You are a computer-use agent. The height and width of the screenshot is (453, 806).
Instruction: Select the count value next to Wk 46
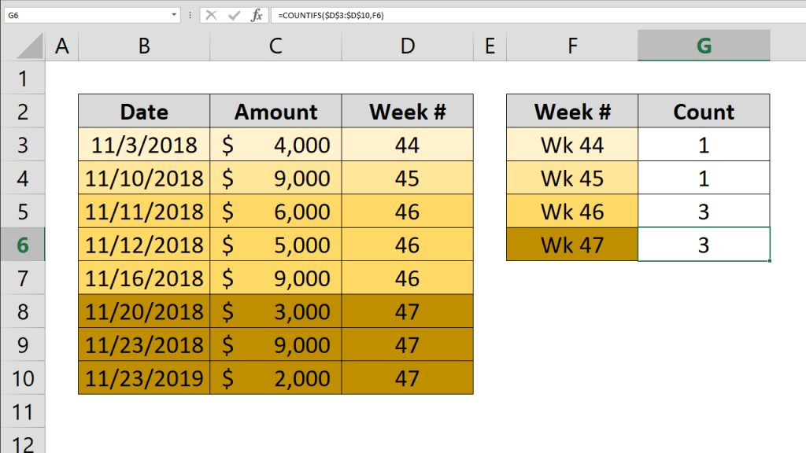click(x=703, y=211)
